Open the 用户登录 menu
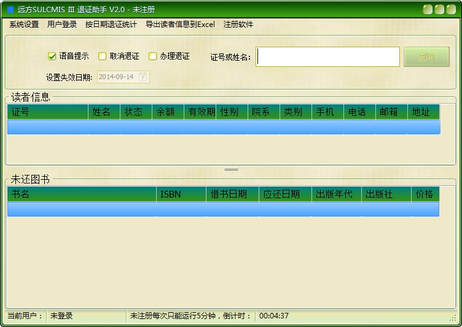 [62, 25]
